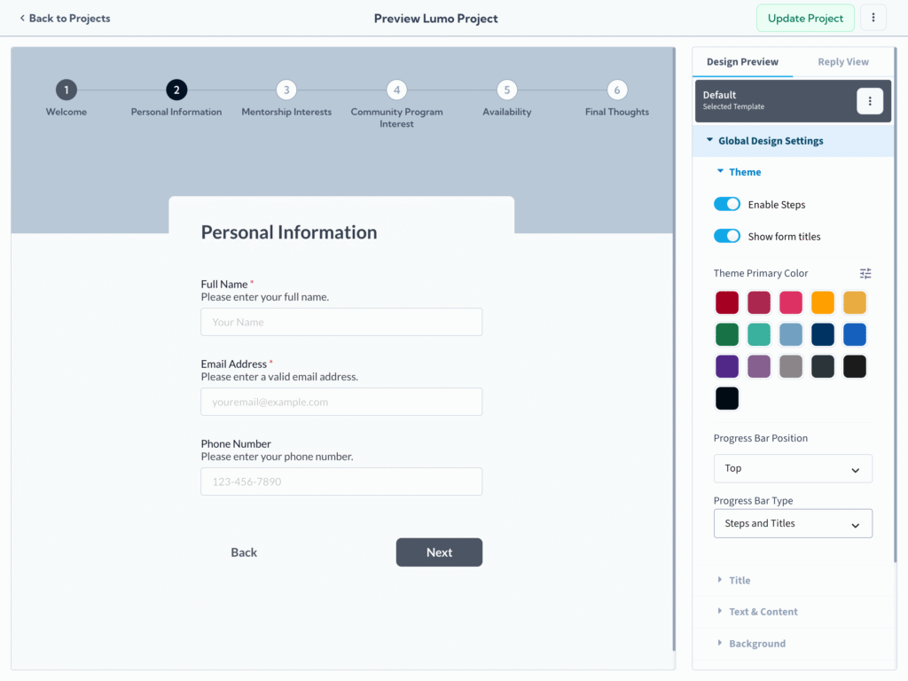
Task: Click the back chevron beside Back to Projects
Action: 22,18
